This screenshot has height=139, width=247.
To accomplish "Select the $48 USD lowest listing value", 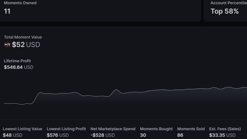I will tap(13, 135).
